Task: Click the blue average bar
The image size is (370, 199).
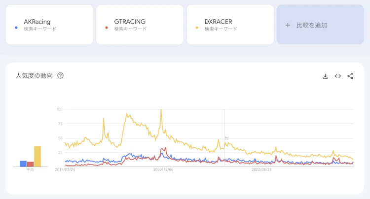Action: (23, 164)
